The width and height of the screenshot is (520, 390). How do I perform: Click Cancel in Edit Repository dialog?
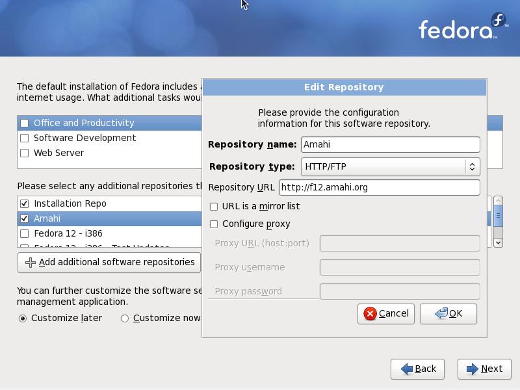[386, 314]
